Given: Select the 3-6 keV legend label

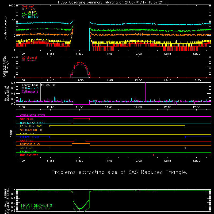Looking at the screenshot, I should click(x=28, y=6).
